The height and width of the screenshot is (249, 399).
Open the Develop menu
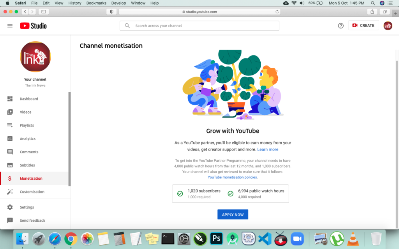tap(118, 3)
